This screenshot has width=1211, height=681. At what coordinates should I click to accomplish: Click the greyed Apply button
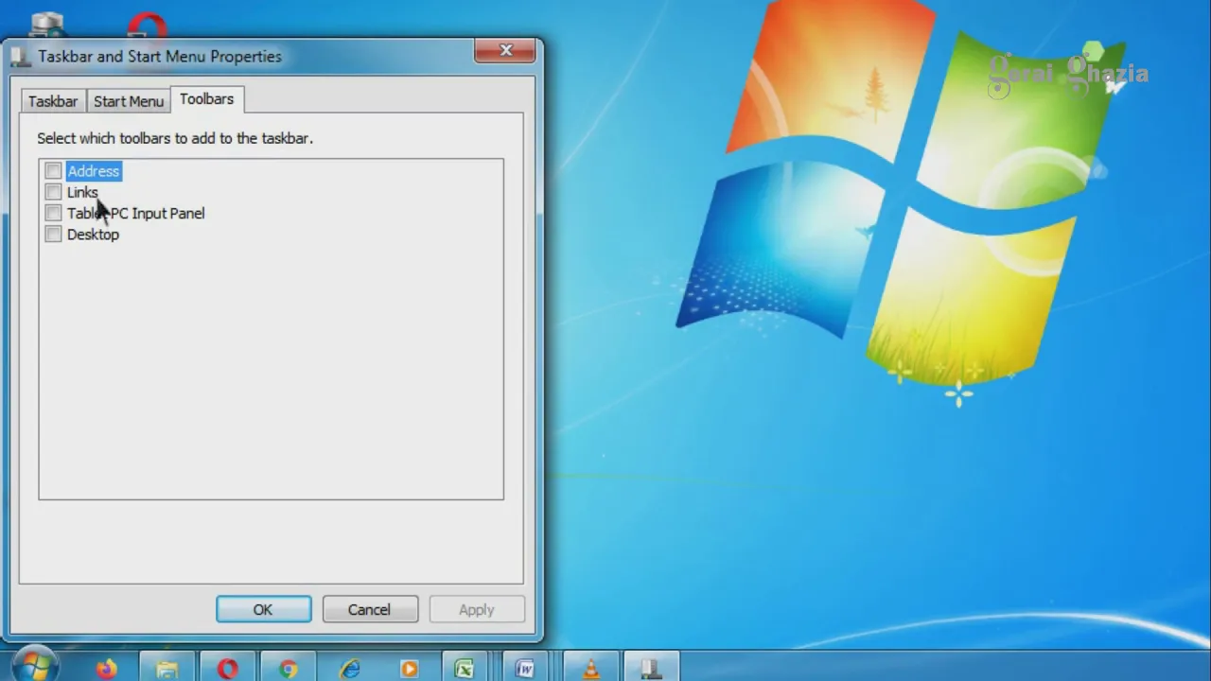point(476,610)
